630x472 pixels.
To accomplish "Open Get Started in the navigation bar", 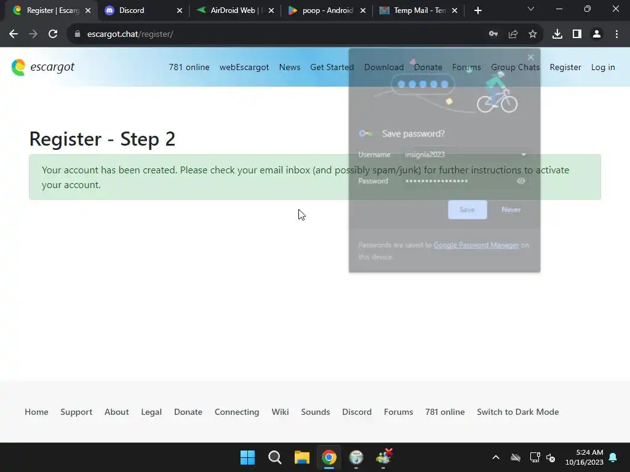I will [x=332, y=67].
